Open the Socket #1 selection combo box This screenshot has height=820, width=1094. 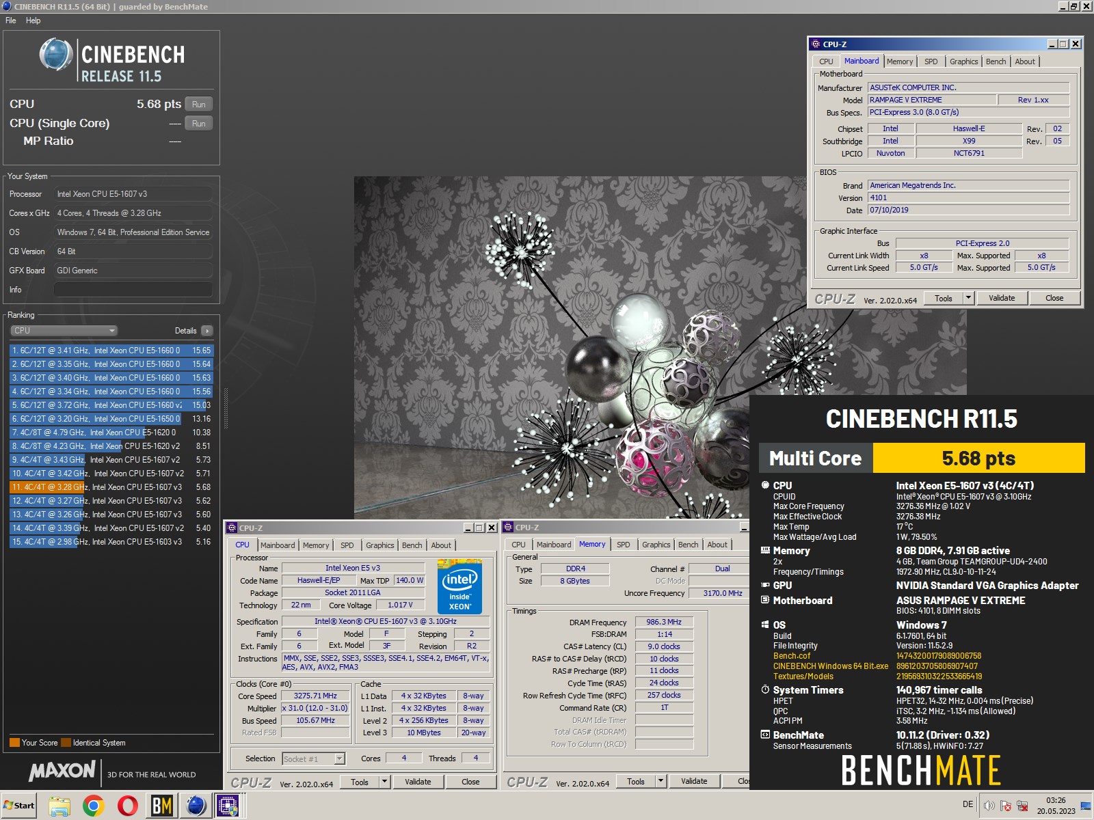[x=314, y=758]
